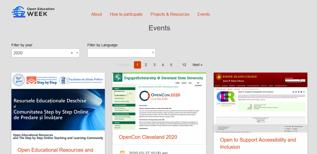
Task: Click the Step by Step event thumbnail image
Action: (x=58, y=107)
